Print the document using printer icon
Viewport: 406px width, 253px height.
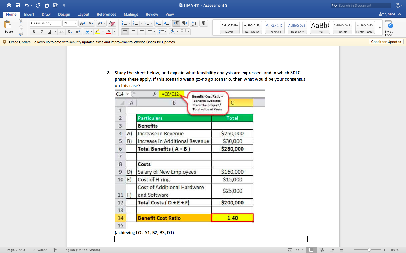click(47, 5)
